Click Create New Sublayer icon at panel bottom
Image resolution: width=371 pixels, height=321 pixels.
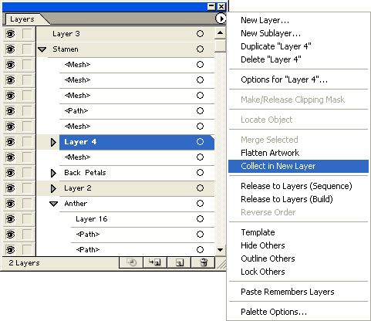[155, 262]
